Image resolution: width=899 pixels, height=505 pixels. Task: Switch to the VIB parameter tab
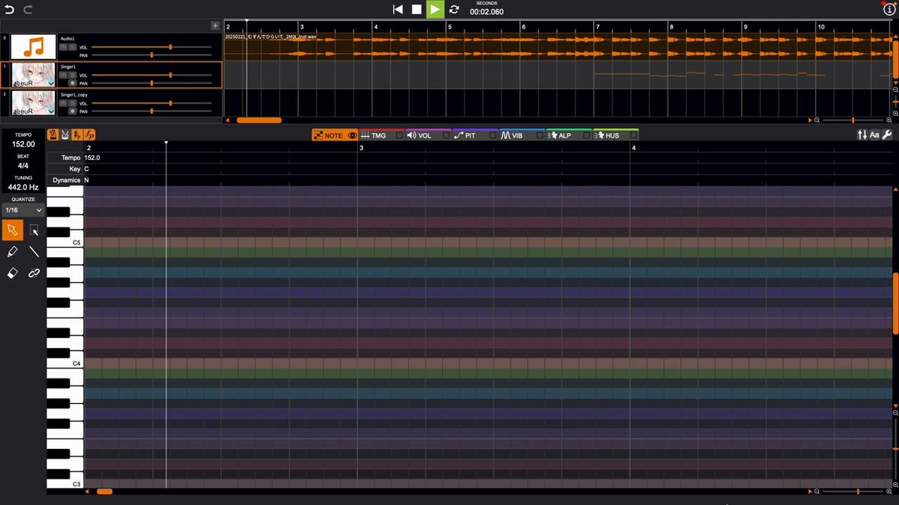tap(513, 135)
